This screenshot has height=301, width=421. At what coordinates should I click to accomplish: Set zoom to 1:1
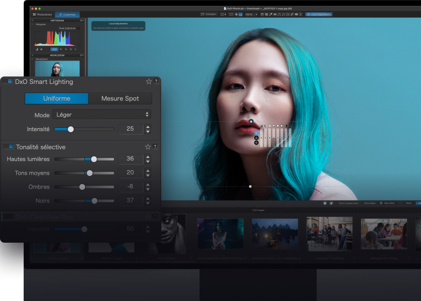tap(240, 14)
